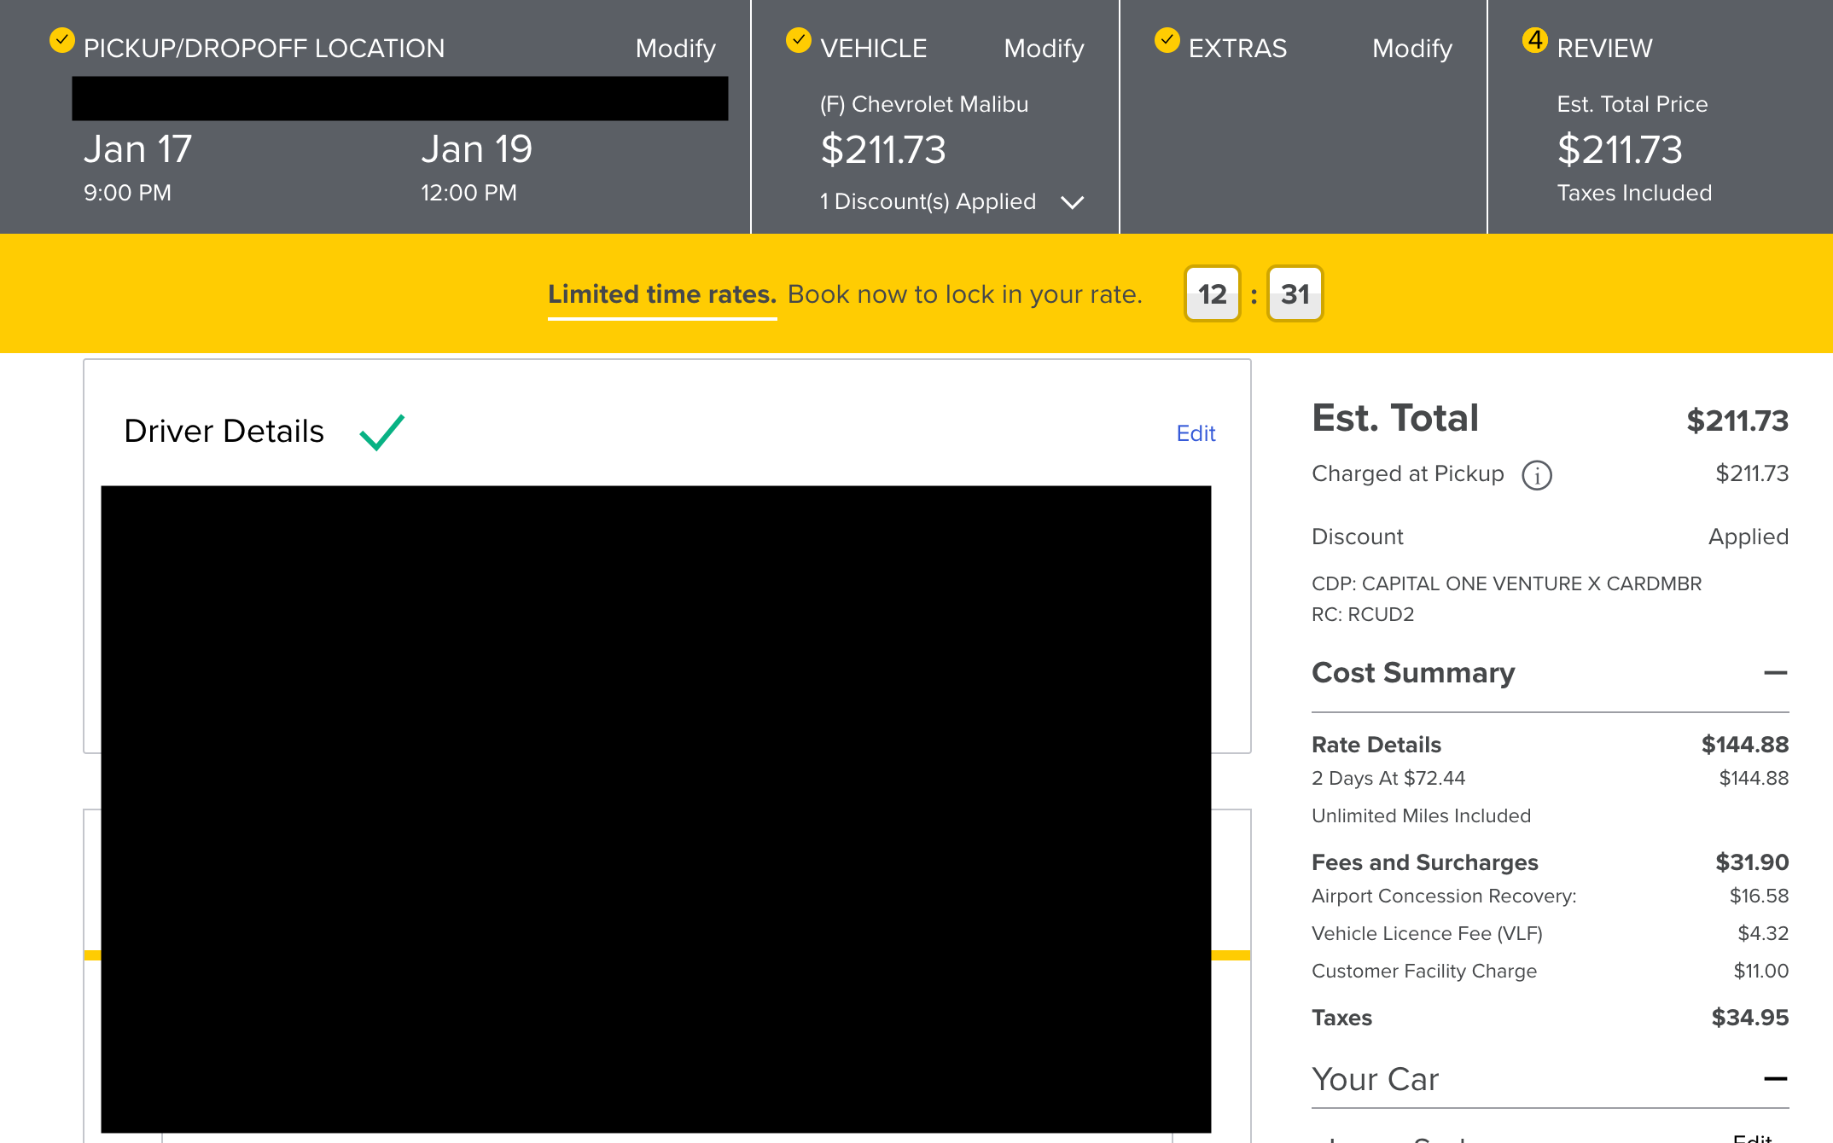
Task: Modify the Vehicle selection
Action: coord(1044,49)
